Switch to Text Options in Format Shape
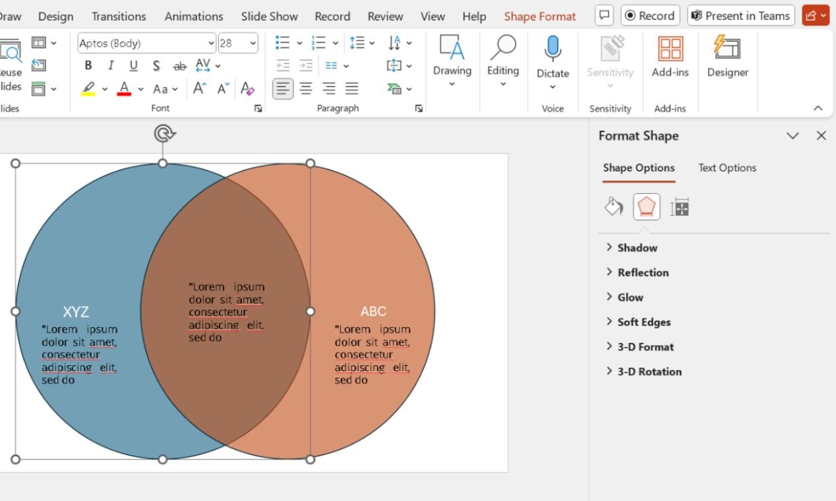 (x=727, y=168)
